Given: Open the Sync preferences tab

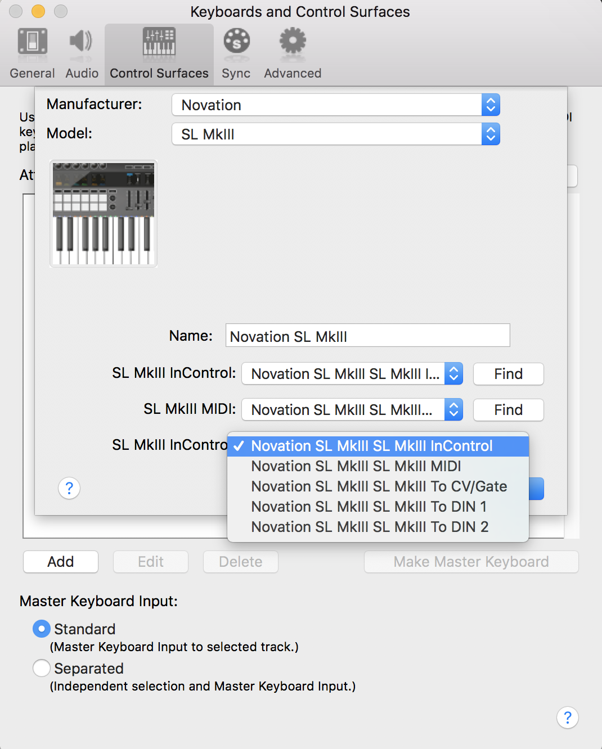Looking at the screenshot, I should coord(236,54).
